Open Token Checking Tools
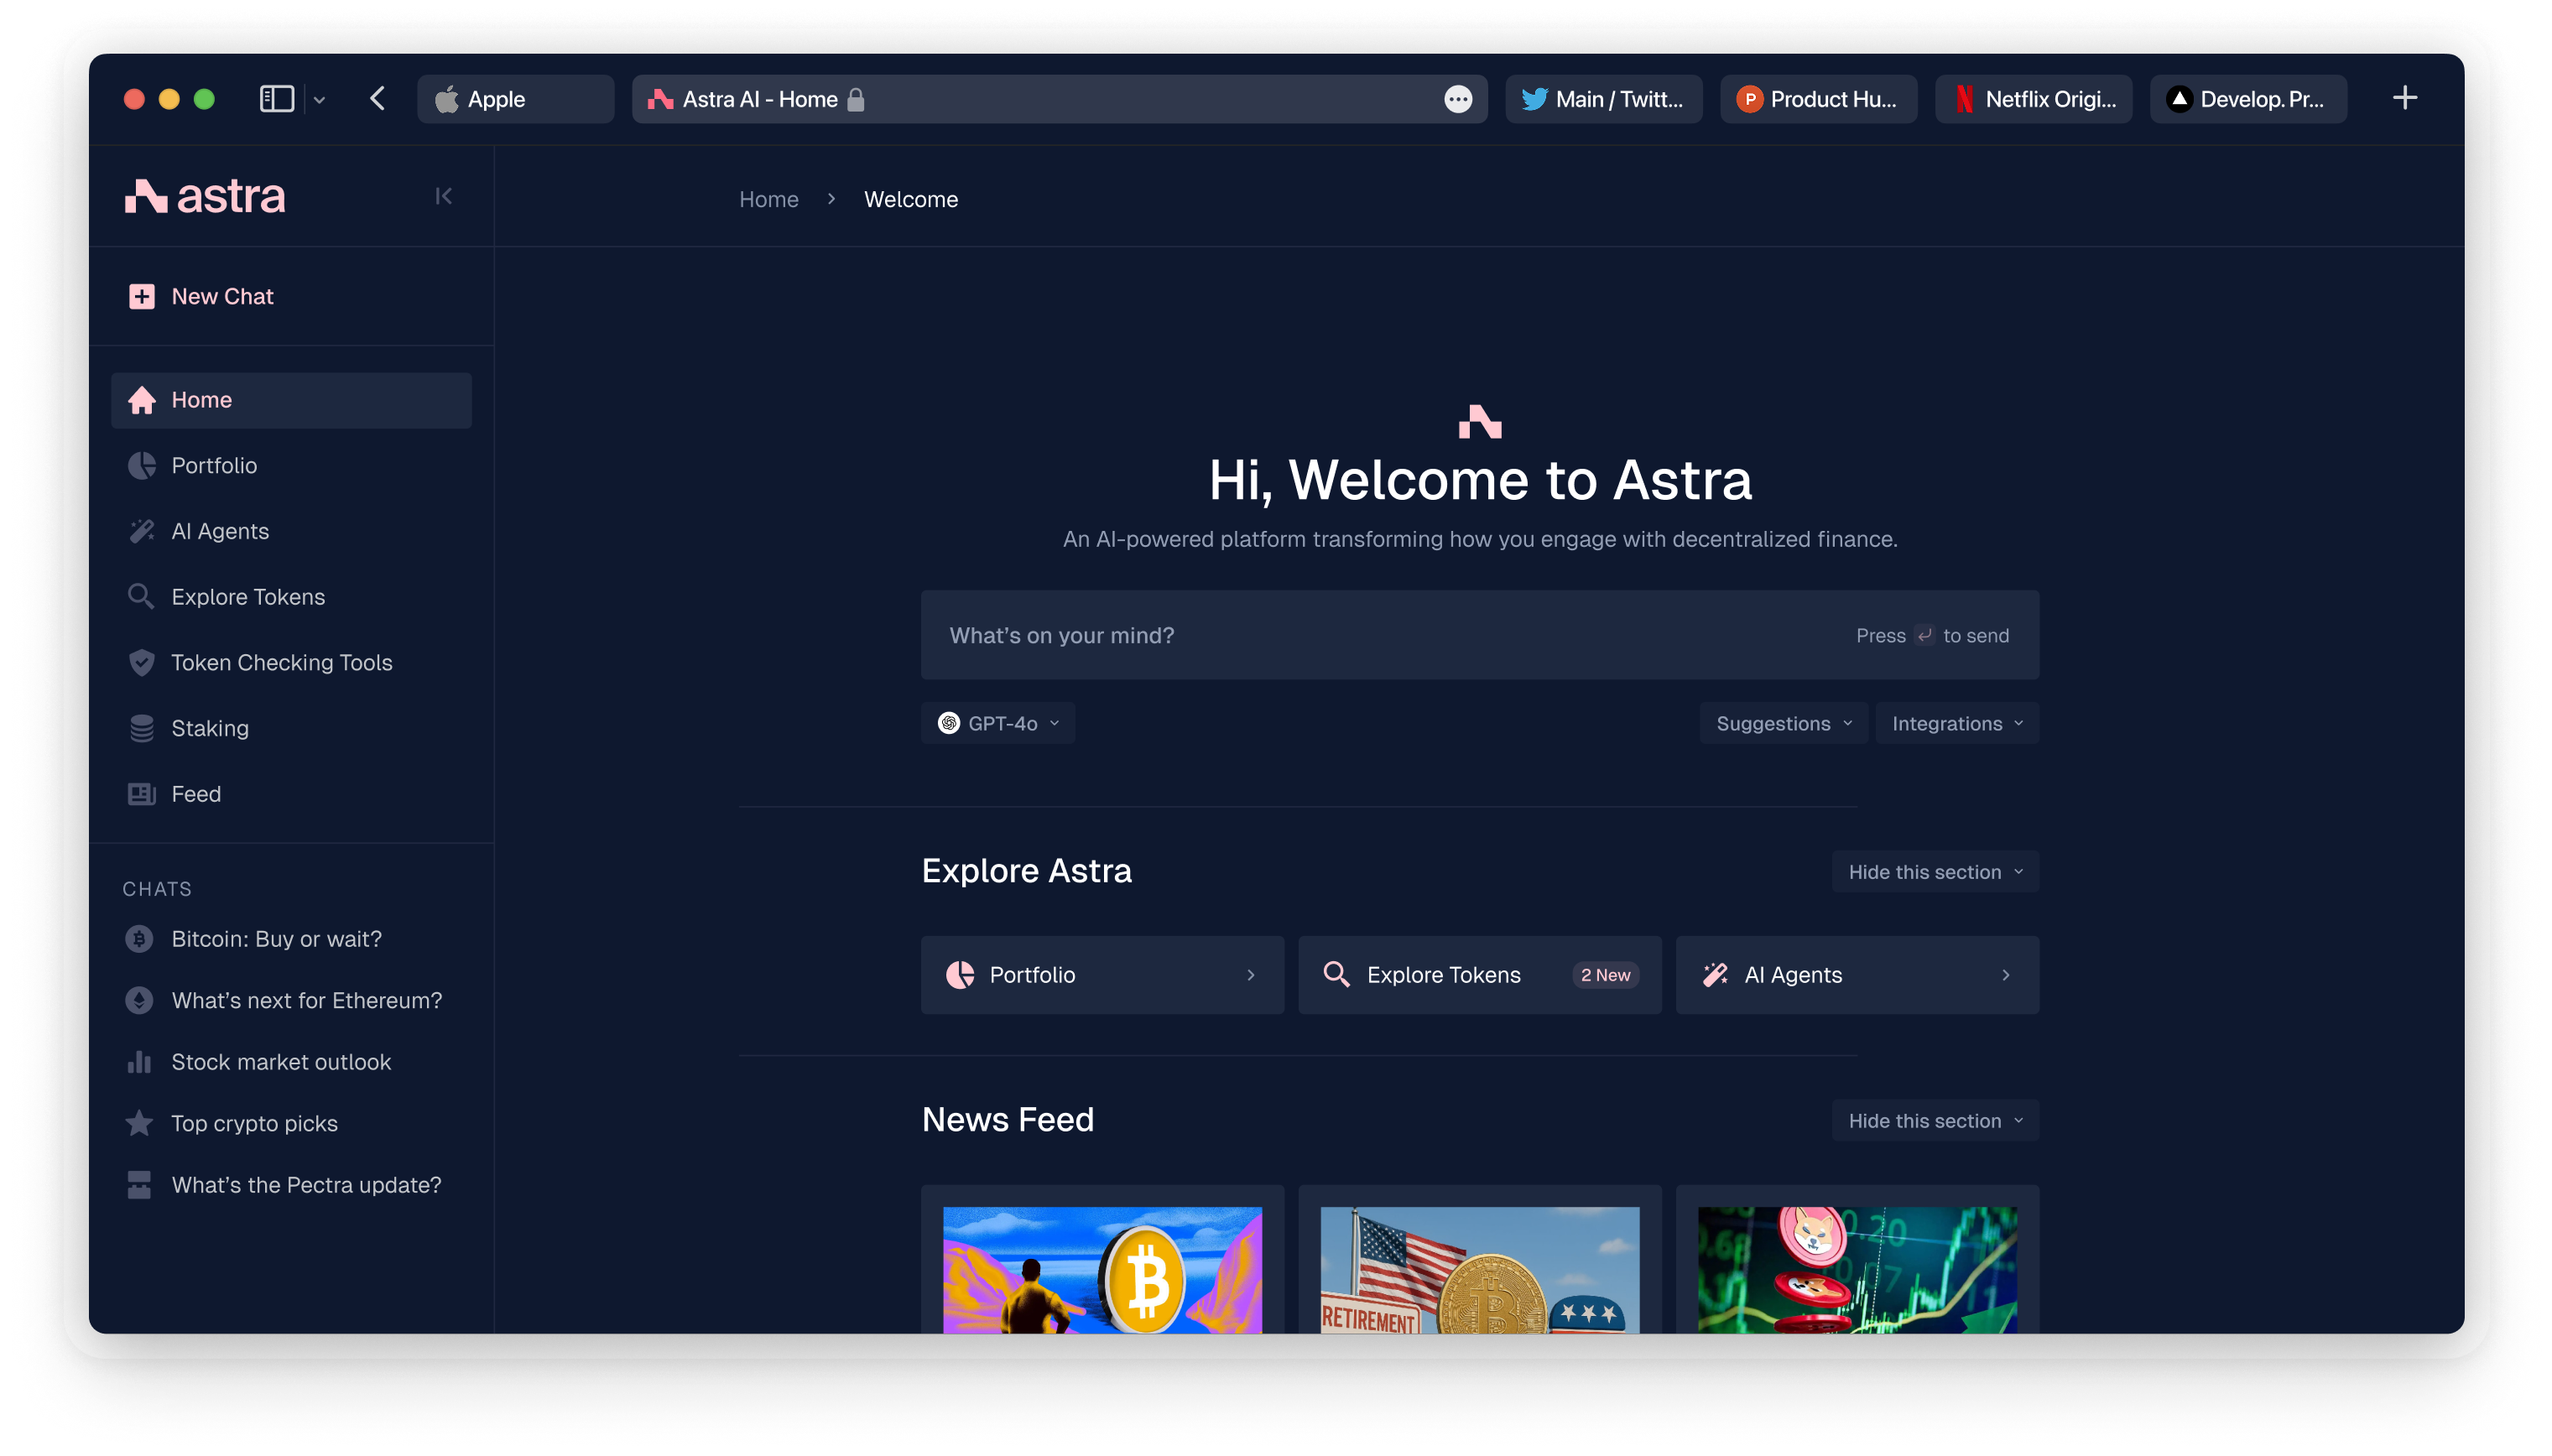The width and height of the screenshot is (2552, 1456). pyautogui.click(x=291, y=662)
